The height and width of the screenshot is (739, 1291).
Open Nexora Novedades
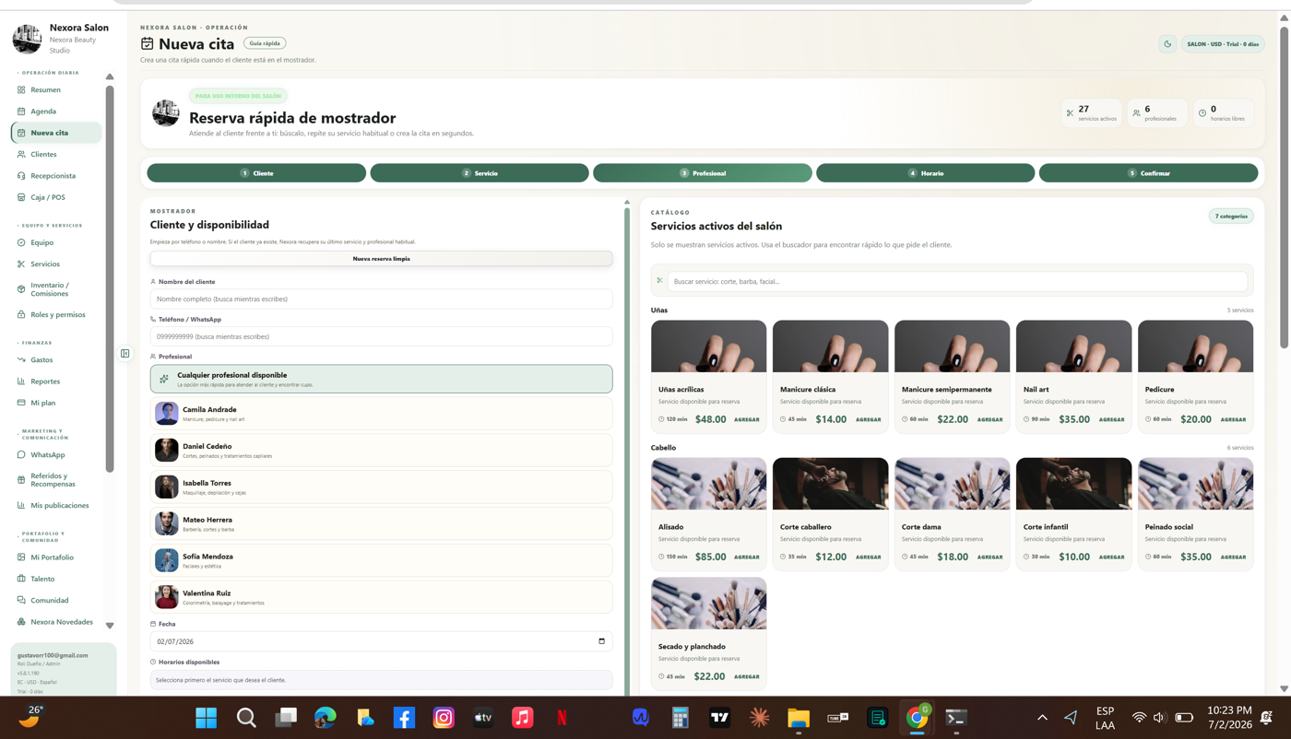point(57,622)
